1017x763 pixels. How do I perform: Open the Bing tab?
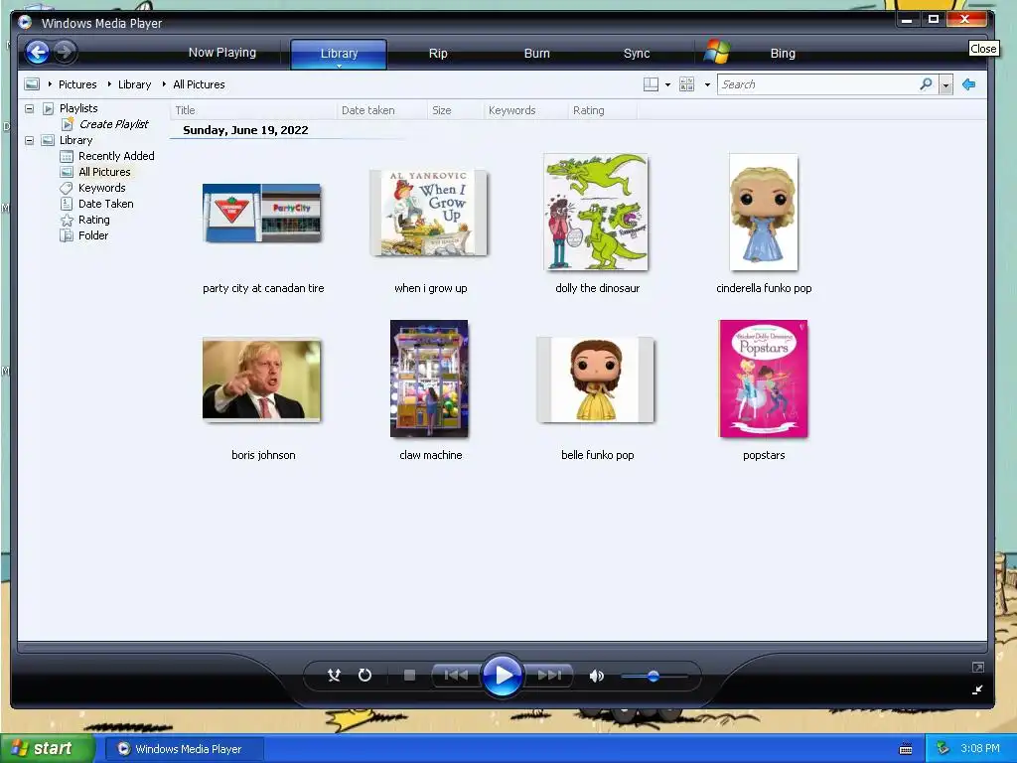tap(783, 54)
